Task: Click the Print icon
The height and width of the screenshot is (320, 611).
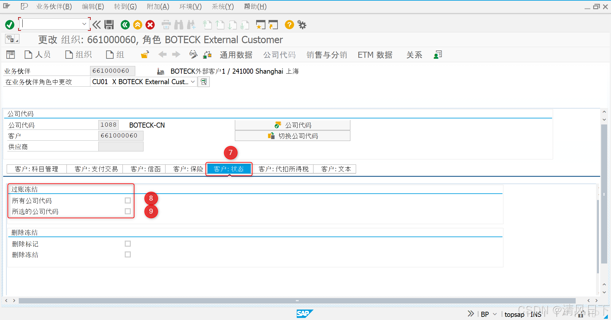Action: click(x=166, y=25)
